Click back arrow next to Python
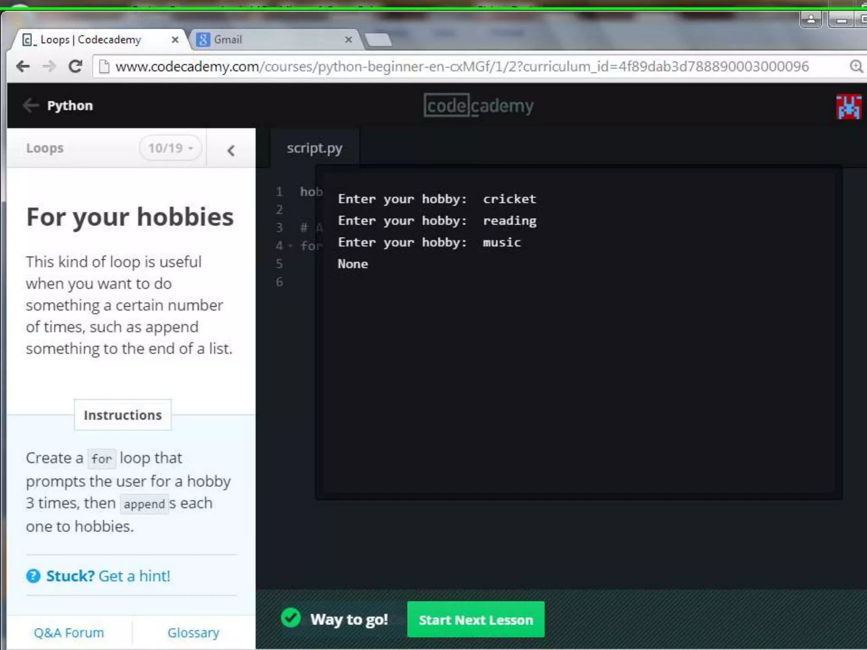Screen dimensions: 867x650 tap(30, 105)
